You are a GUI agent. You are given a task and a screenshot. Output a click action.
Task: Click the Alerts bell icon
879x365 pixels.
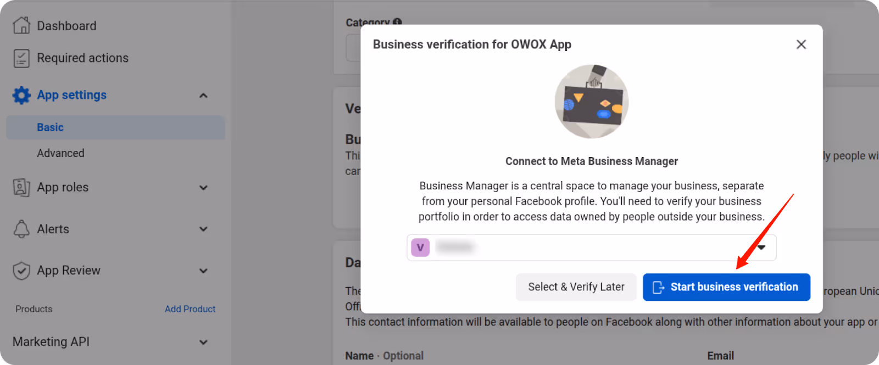[21, 229]
